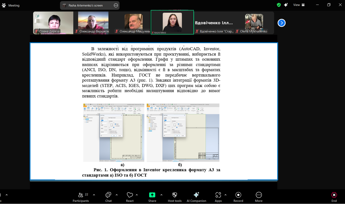The image size is (345, 204).
Task: Restore the Zoom window size
Action: click(x=329, y=5)
